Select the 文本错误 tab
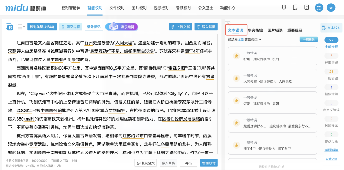 235,30
